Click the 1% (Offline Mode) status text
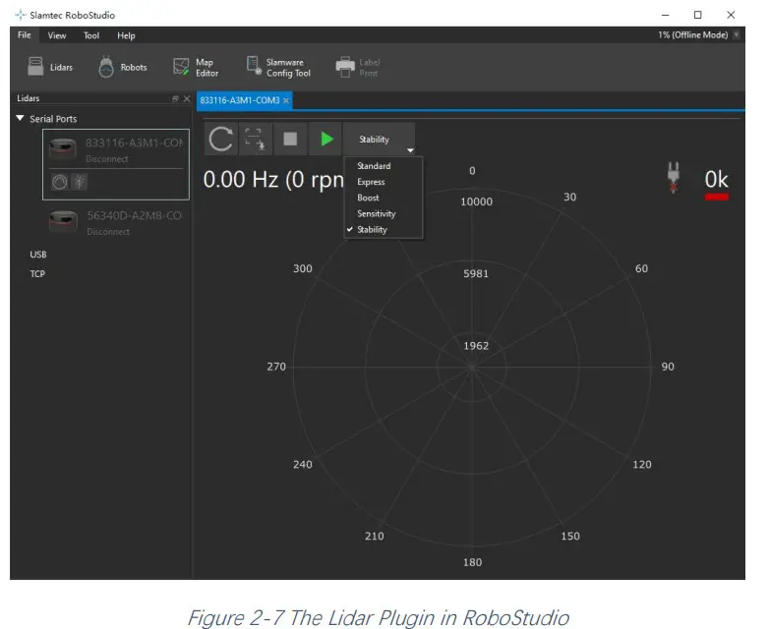 click(x=692, y=34)
